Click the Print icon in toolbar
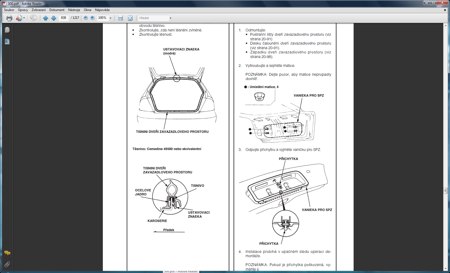Image resolution: width=450 pixels, height=273 pixels. tap(9, 18)
